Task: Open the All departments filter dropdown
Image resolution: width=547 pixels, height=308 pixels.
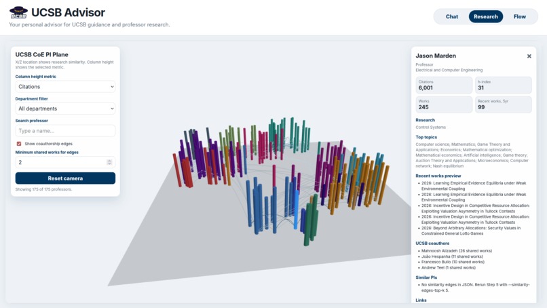Action: [65, 109]
